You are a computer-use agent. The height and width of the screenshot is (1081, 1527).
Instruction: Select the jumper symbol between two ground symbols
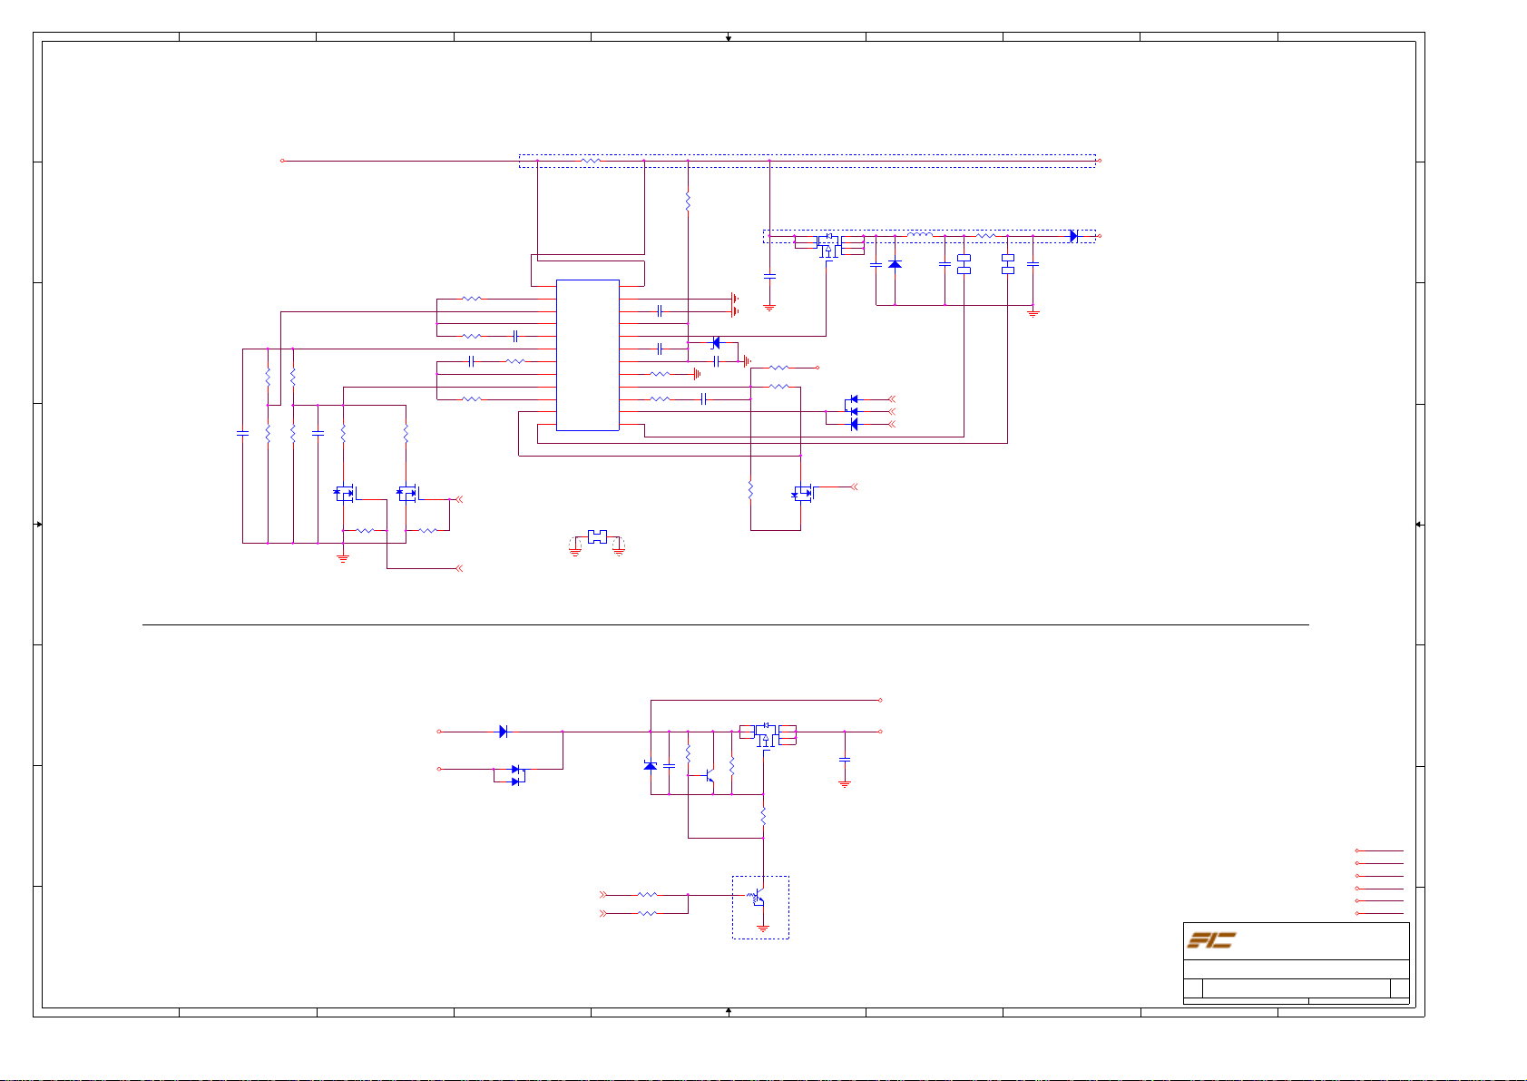pos(597,537)
